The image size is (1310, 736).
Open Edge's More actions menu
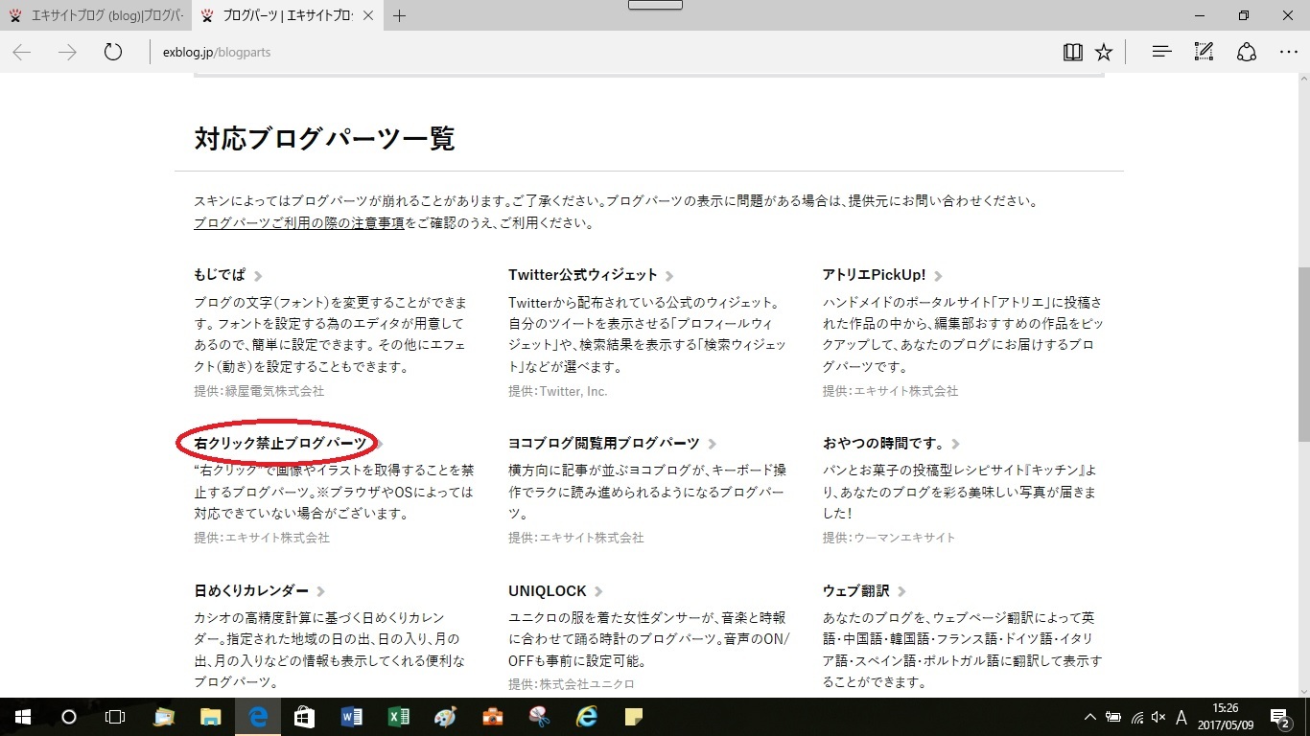tap(1288, 53)
